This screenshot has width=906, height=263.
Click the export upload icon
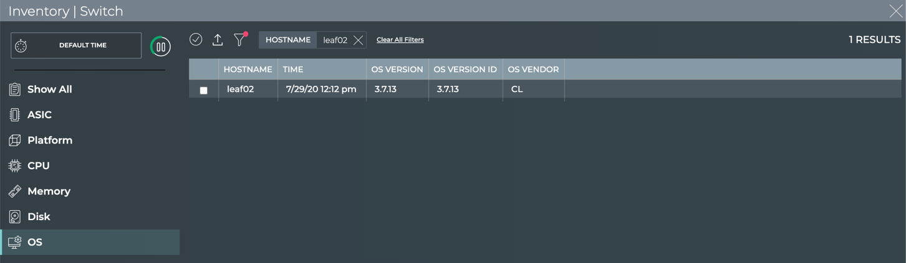(218, 40)
